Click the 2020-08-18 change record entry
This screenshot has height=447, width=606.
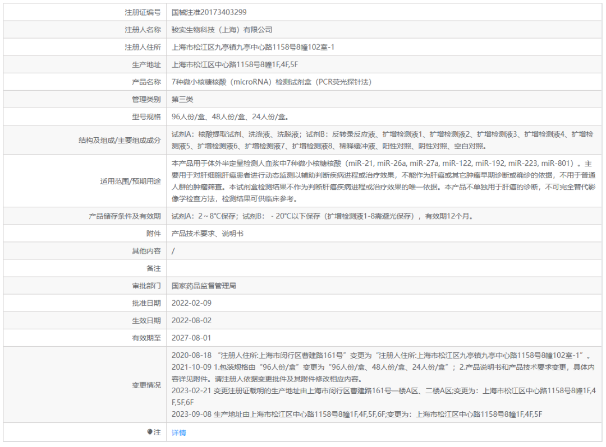(x=380, y=356)
